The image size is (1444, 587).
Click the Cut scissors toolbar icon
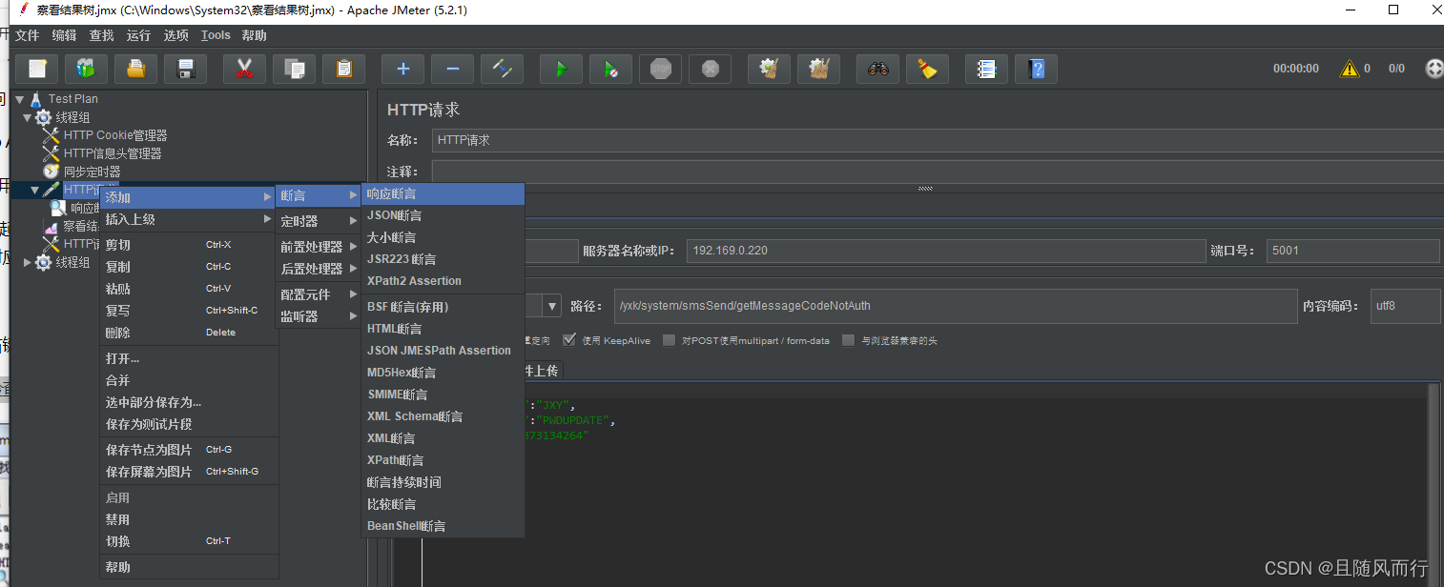(x=245, y=69)
